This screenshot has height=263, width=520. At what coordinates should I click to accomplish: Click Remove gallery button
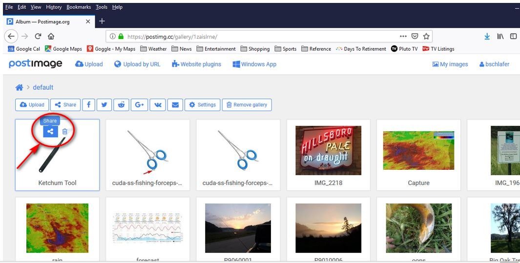point(247,105)
